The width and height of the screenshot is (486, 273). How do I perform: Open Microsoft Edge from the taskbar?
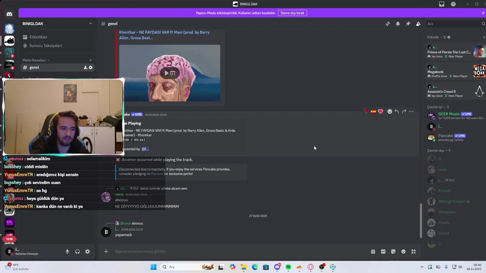click(x=255, y=267)
